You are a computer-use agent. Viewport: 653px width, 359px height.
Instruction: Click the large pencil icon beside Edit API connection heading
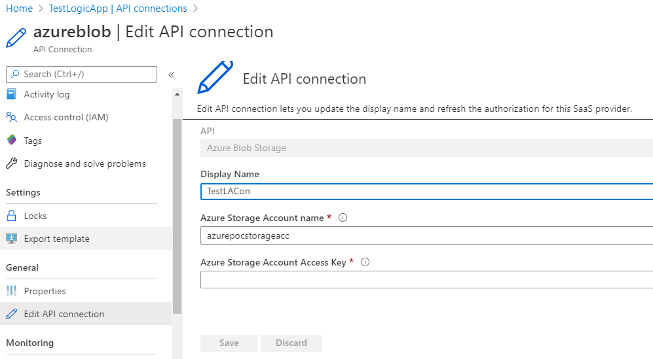[x=215, y=77]
